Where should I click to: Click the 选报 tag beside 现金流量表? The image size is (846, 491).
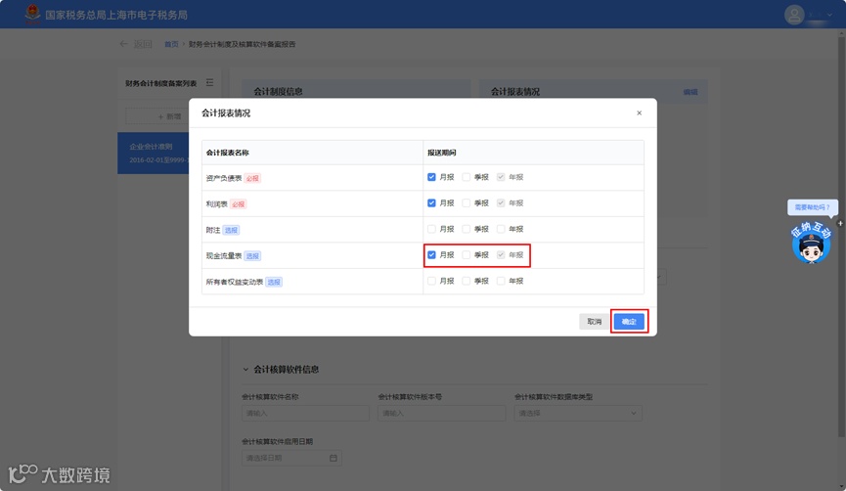(x=252, y=255)
